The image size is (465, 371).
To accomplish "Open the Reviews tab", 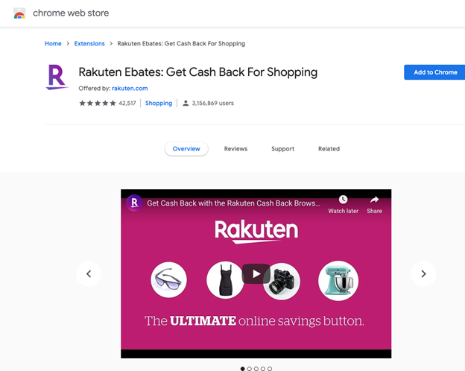I will point(235,149).
